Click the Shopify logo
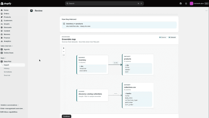The width and height of the screenshot is (209, 118). [x=6, y=4]
